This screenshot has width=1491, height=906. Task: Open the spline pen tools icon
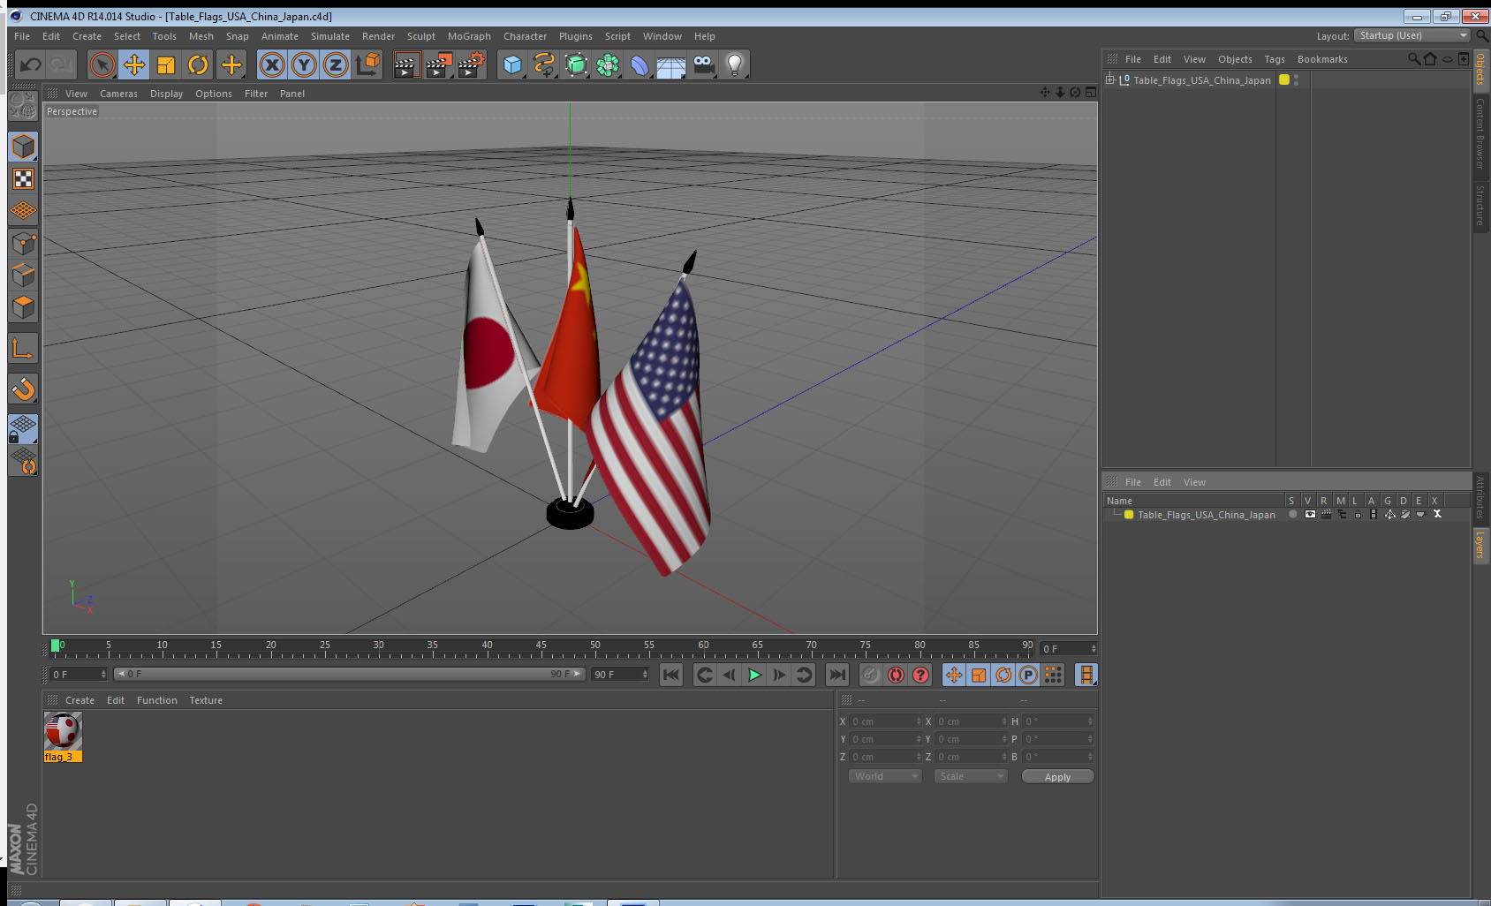[x=544, y=64]
